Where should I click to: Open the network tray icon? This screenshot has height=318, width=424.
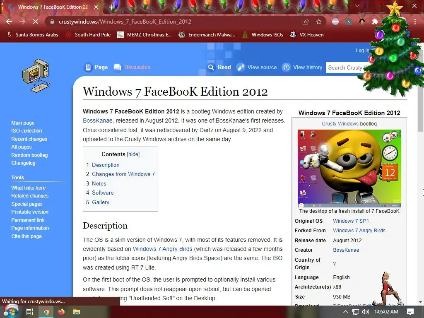(x=356, y=312)
